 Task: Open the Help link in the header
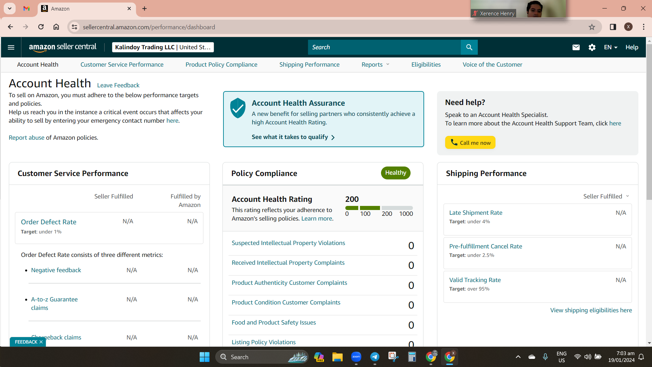(x=632, y=47)
